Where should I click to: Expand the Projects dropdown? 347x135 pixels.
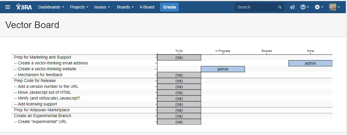[79, 7]
